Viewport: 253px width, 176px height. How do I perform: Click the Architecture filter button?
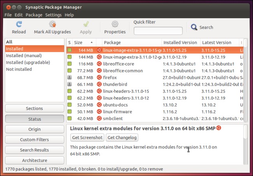pyautogui.click(x=35, y=160)
